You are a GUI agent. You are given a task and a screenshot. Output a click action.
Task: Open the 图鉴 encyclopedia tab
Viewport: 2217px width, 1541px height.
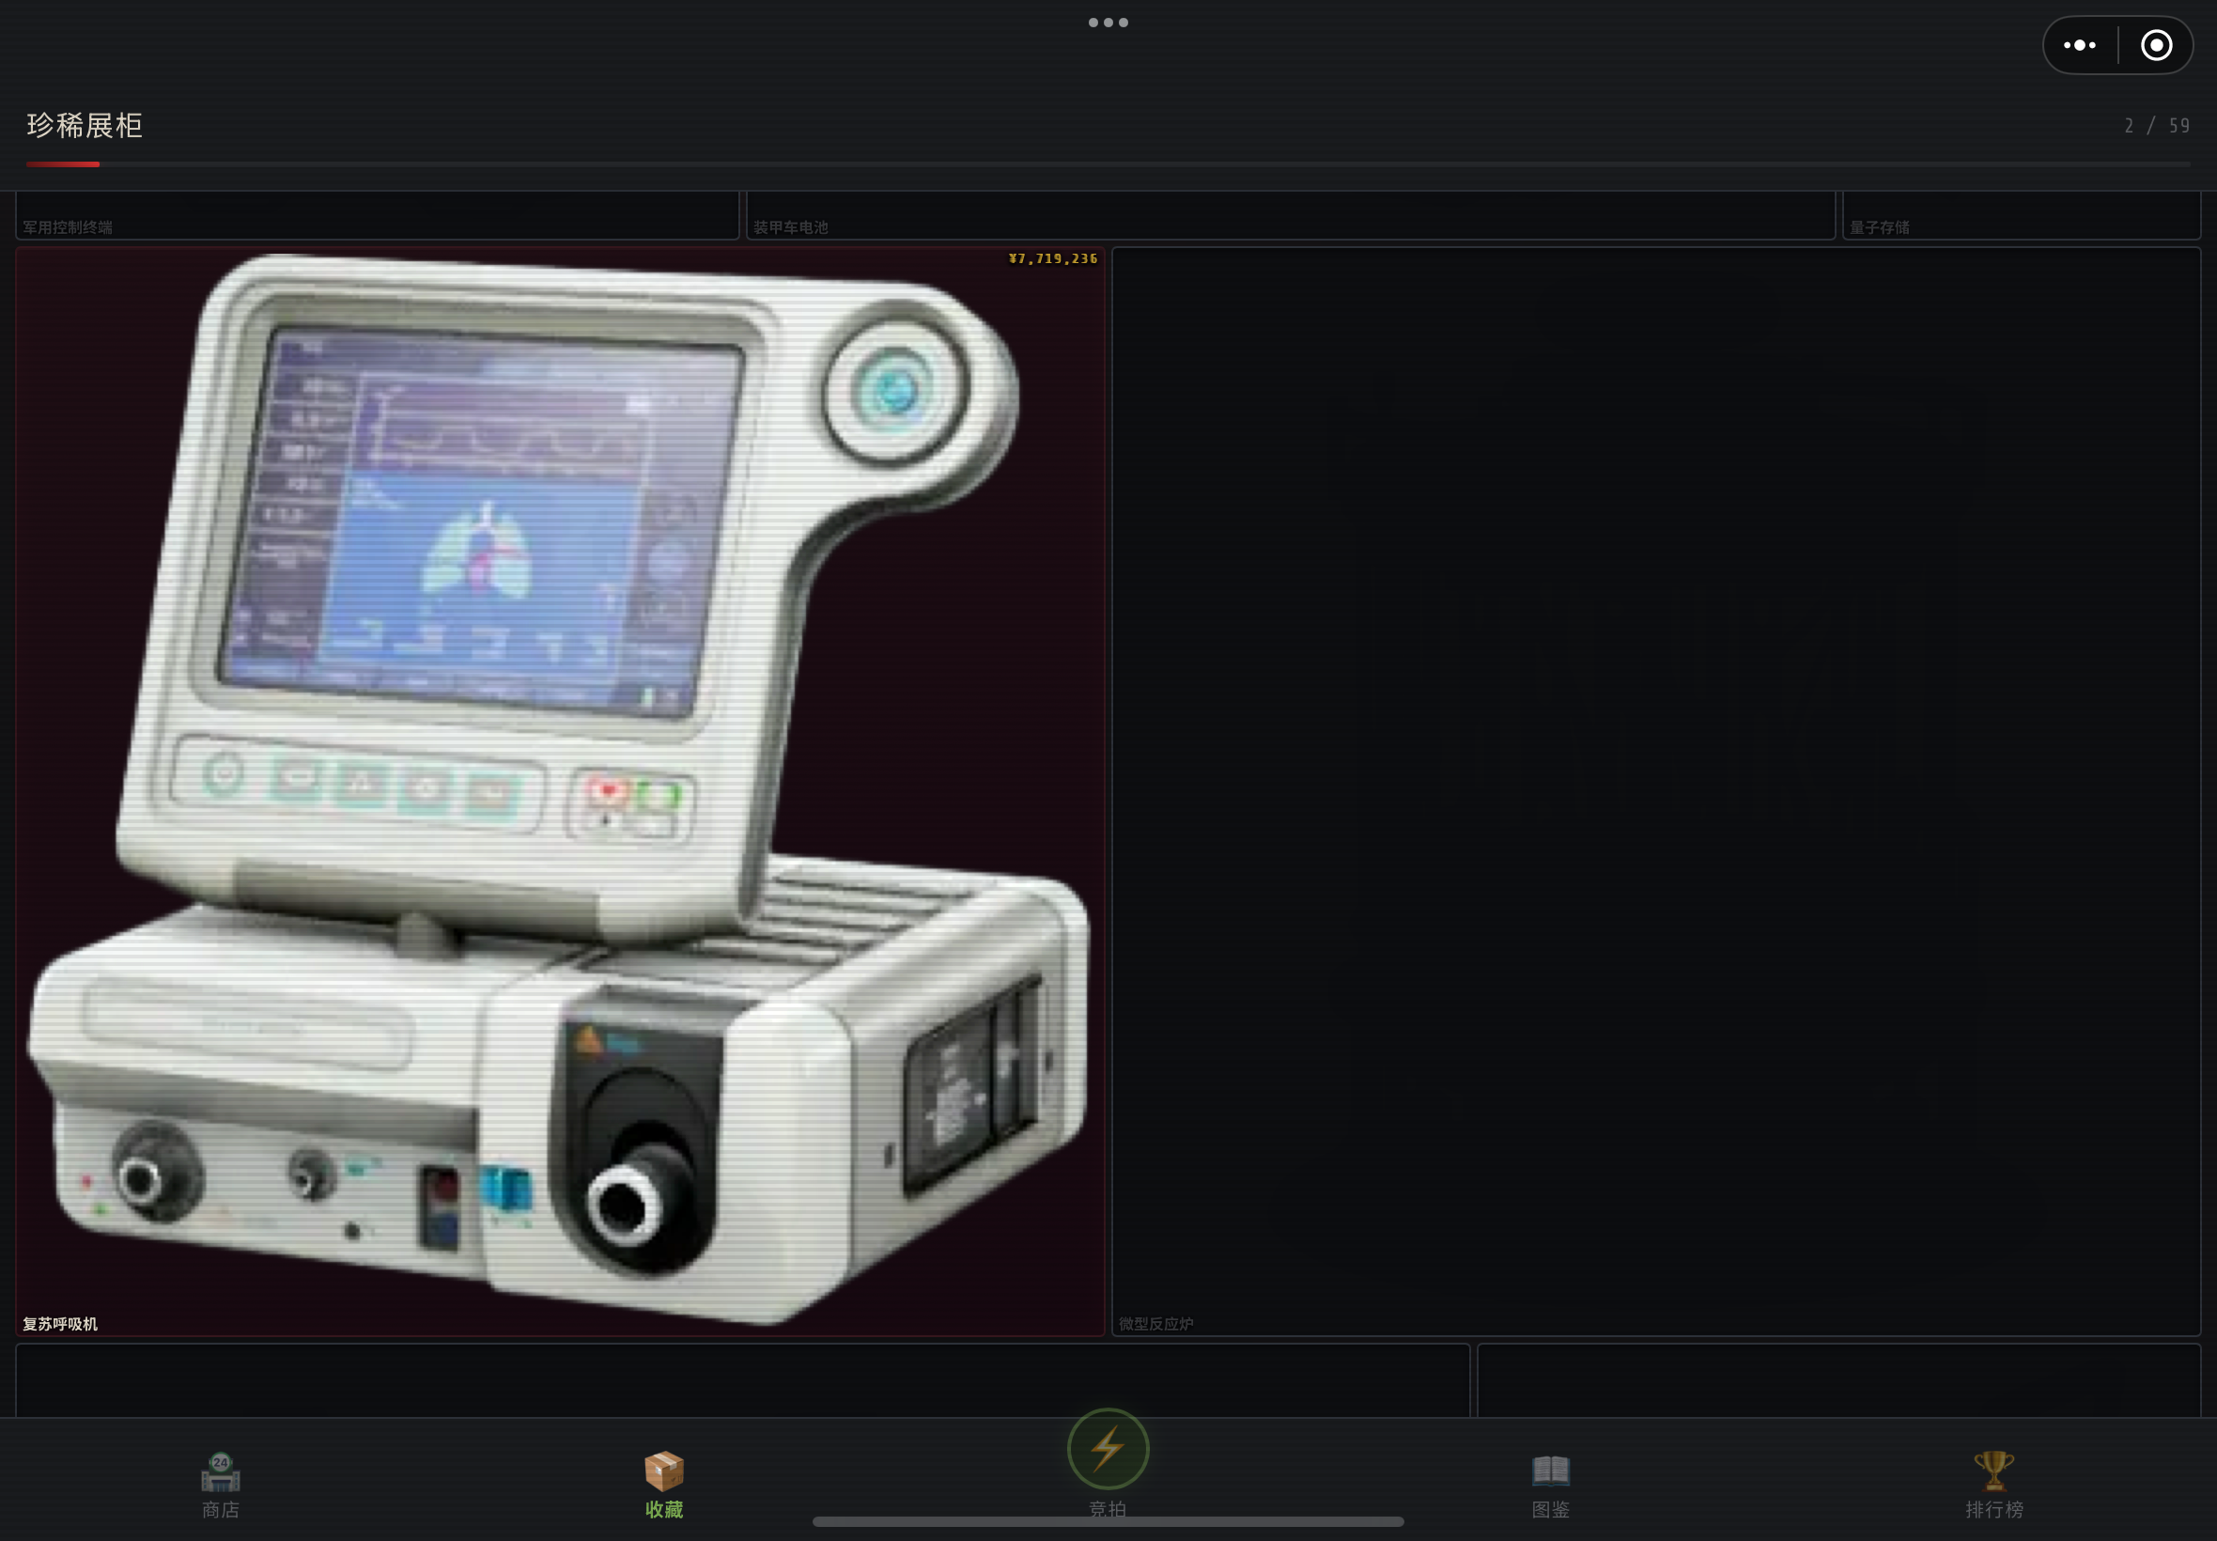[x=1551, y=1485]
